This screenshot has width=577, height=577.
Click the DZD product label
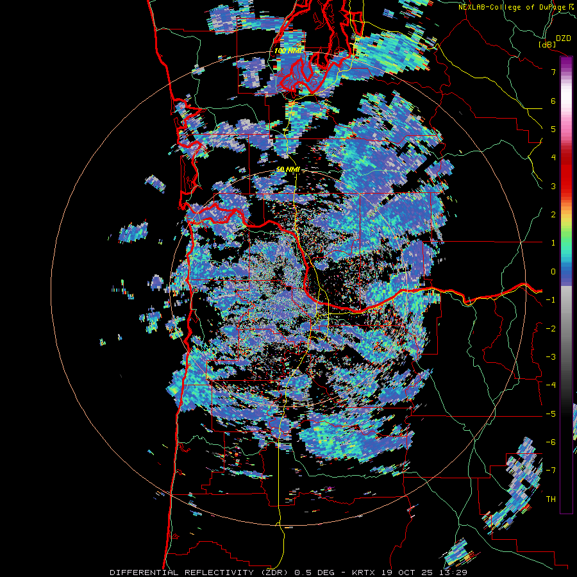[564, 38]
